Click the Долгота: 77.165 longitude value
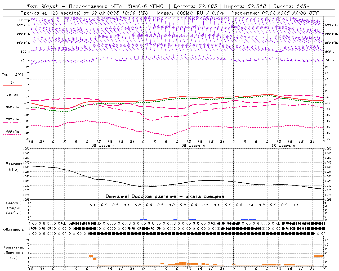Screen dimensions: 339x271 click(195, 6)
